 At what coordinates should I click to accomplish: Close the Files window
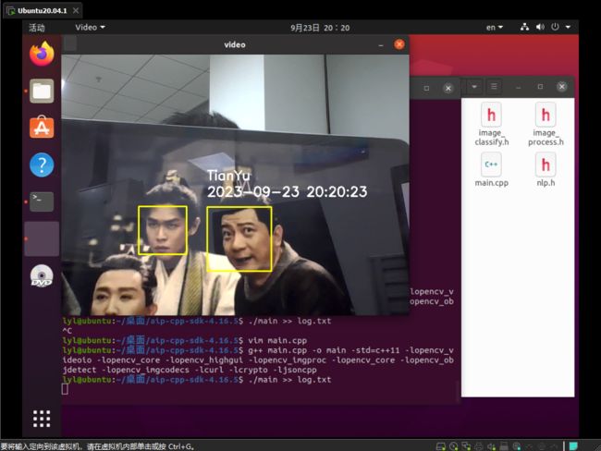coord(562,87)
